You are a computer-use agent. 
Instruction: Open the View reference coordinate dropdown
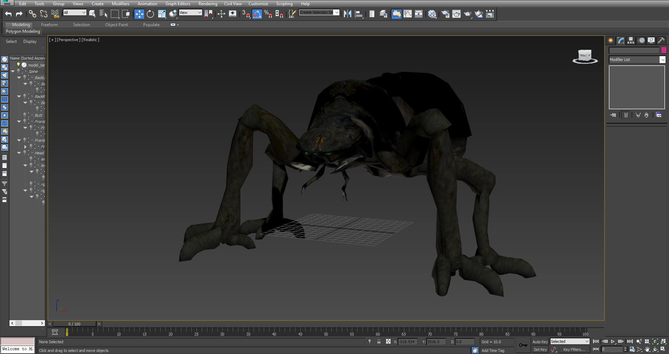pos(191,13)
